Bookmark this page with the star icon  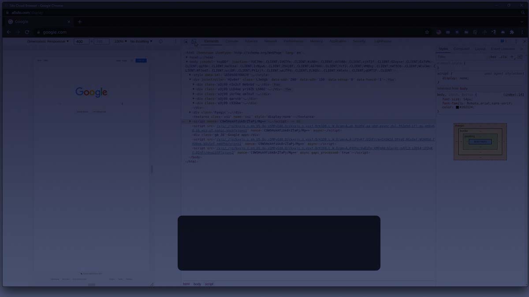coord(427,32)
